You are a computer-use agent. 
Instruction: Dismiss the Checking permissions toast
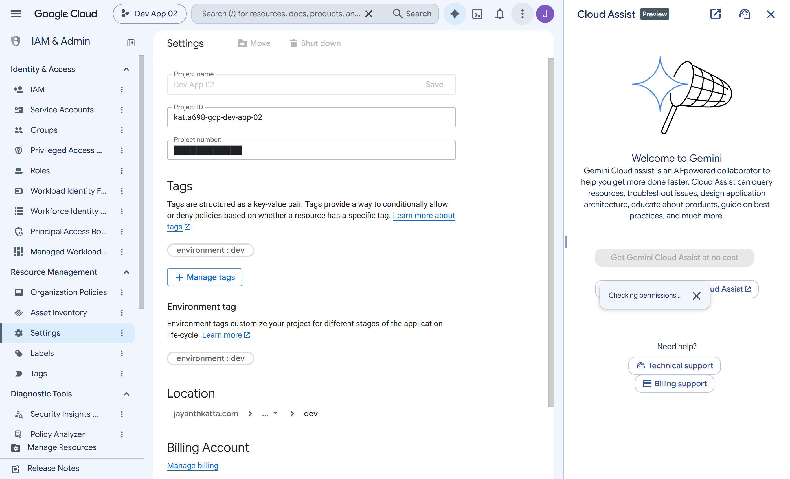[696, 296]
